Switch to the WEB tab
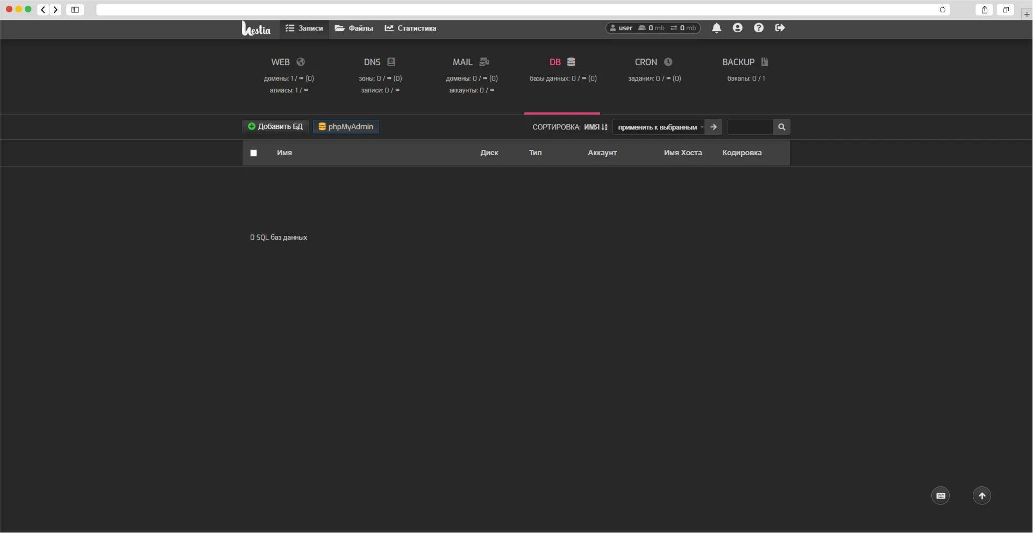The height and width of the screenshot is (533, 1033). (x=288, y=62)
